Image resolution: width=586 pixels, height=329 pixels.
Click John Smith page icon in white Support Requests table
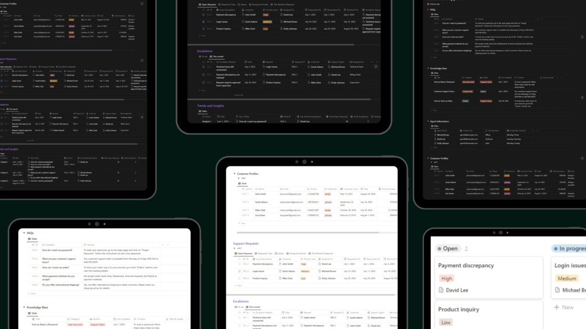pos(280,264)
